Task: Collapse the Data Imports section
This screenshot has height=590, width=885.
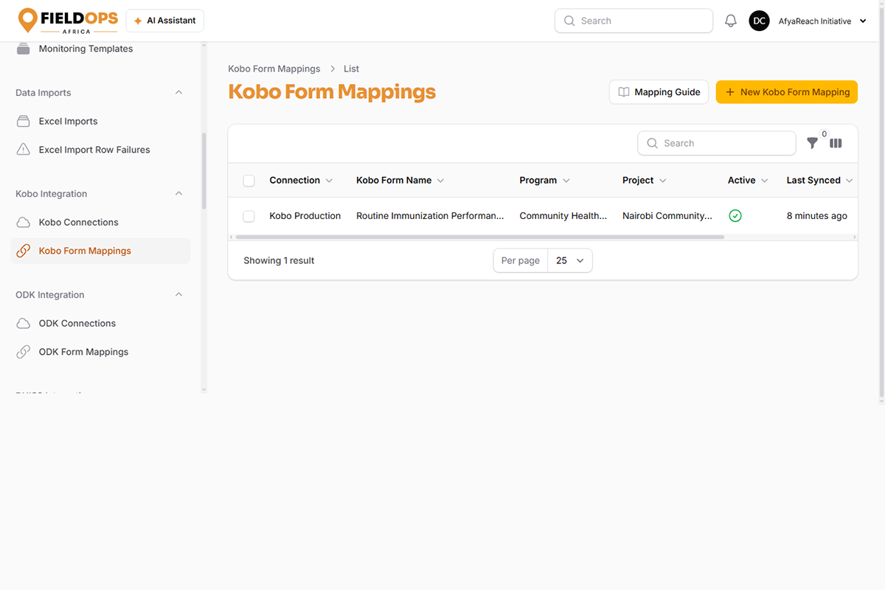Action: pyautogui.click(x=178, y=93)
